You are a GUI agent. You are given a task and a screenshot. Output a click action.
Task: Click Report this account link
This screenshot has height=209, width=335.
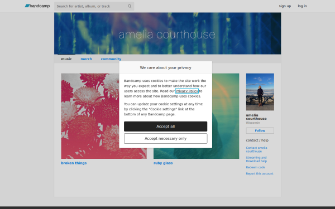[260, 173]
